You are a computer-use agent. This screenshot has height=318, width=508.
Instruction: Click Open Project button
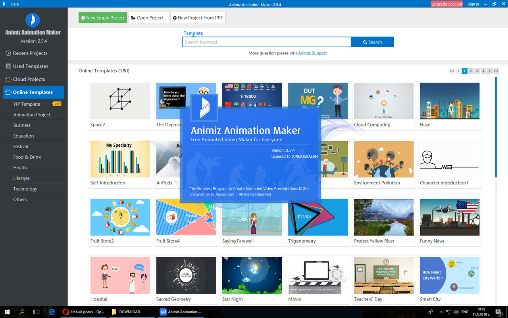pos(148,18)
